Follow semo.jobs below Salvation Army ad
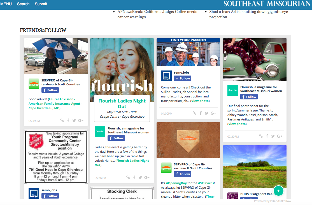The height and width of the screenshot is (205, 312). tap(50, 196)
